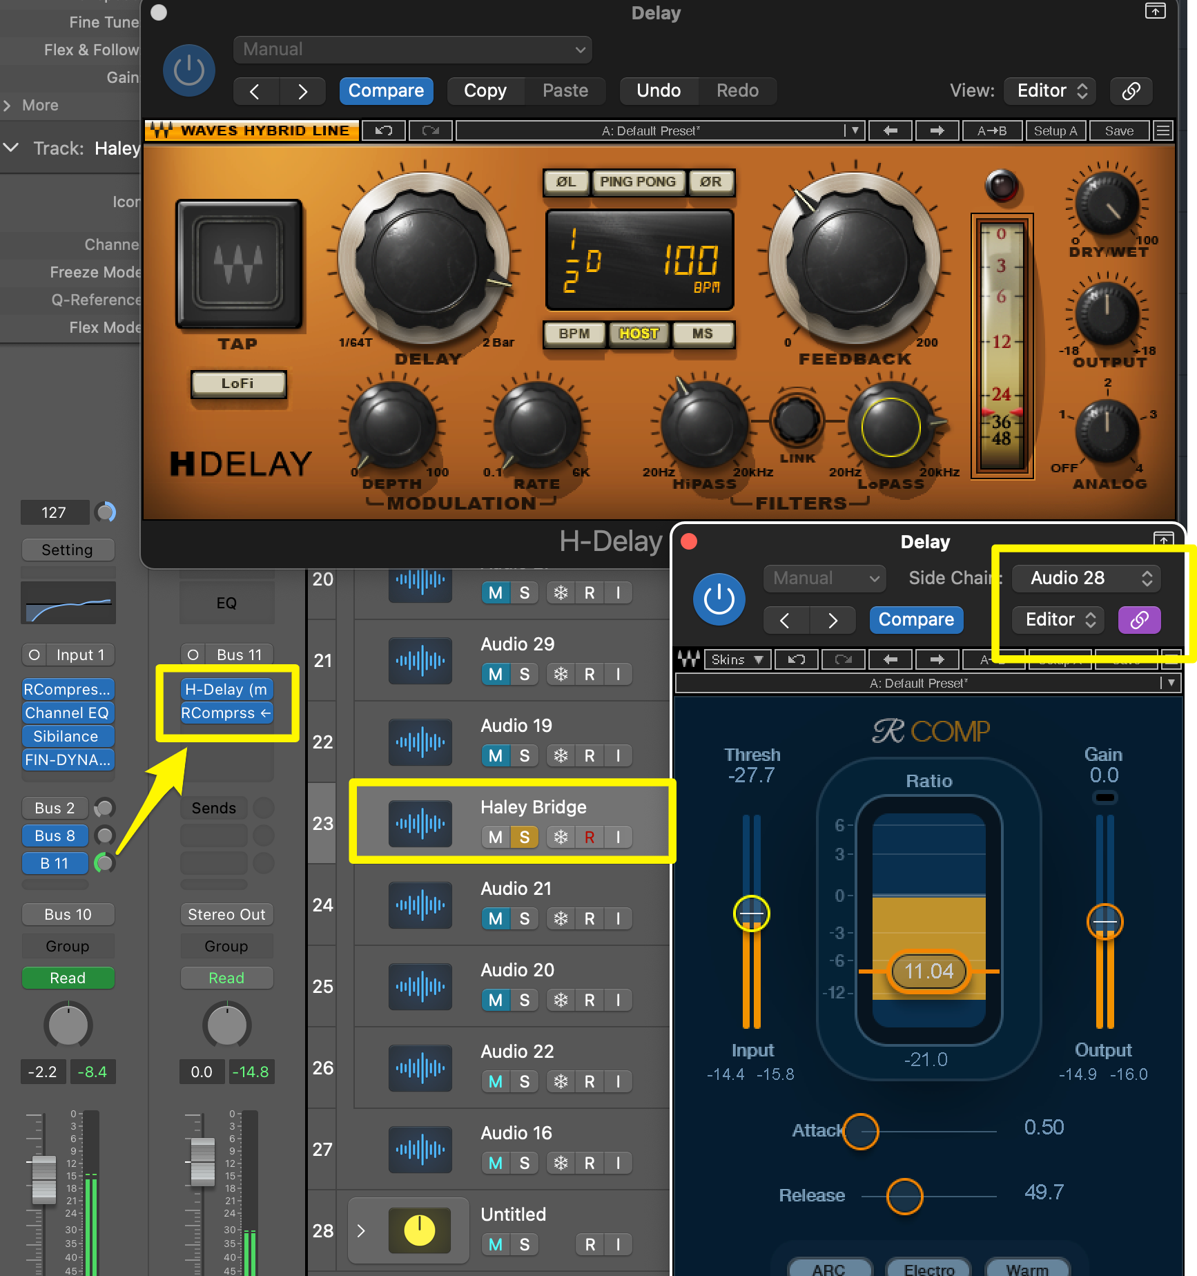Toggle right phase ØR button

click(x=711, y=182)
